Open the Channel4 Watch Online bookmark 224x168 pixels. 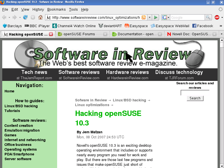74,26
